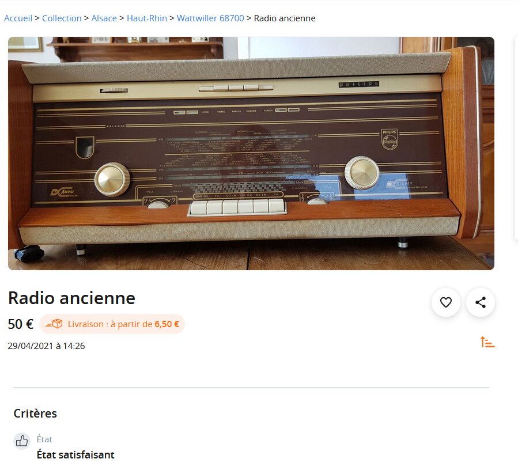
Task: Click the partially visible side card
Action: pos(516,137)
